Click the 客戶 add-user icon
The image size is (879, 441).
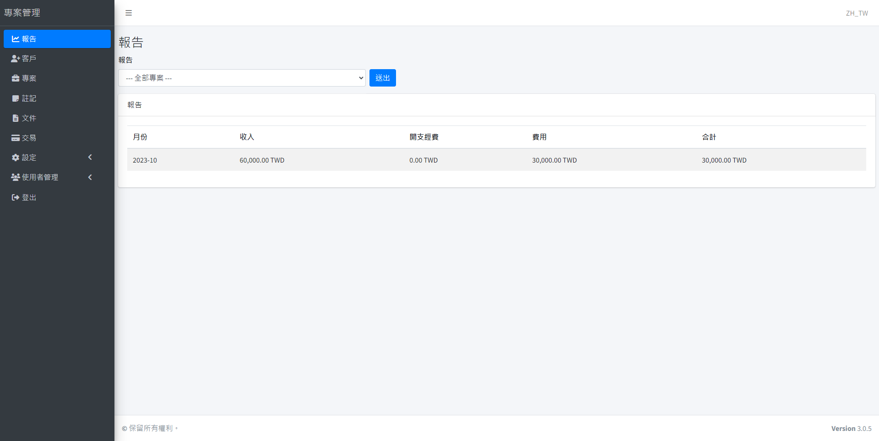tap(15, 58)
